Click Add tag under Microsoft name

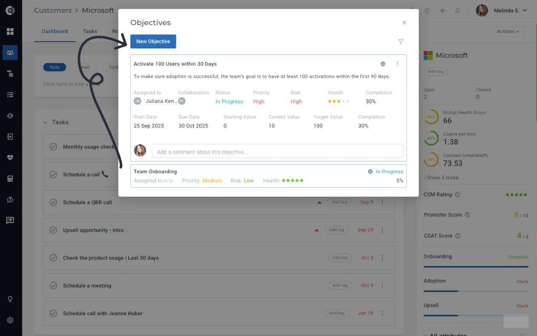click(x=435, y=71)
